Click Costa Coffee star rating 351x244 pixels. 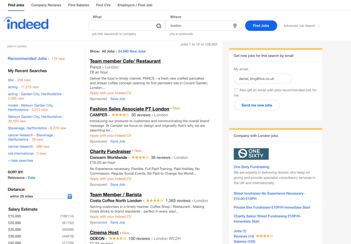[x=155, y=200]
